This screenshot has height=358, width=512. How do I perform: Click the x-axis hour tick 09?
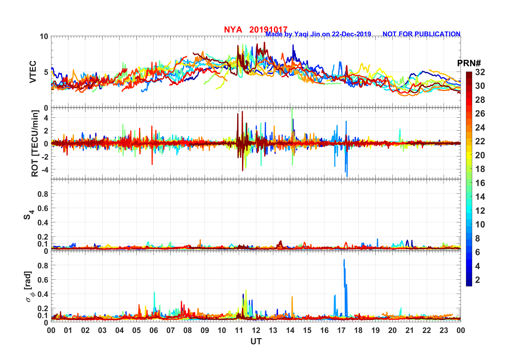pyautogui.click(x=205, y=331)
